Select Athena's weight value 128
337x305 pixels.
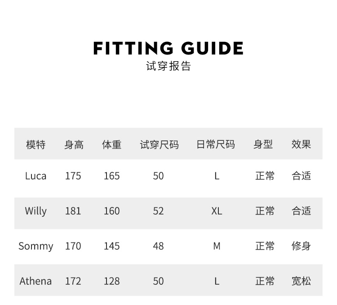[x=111, y=281]
